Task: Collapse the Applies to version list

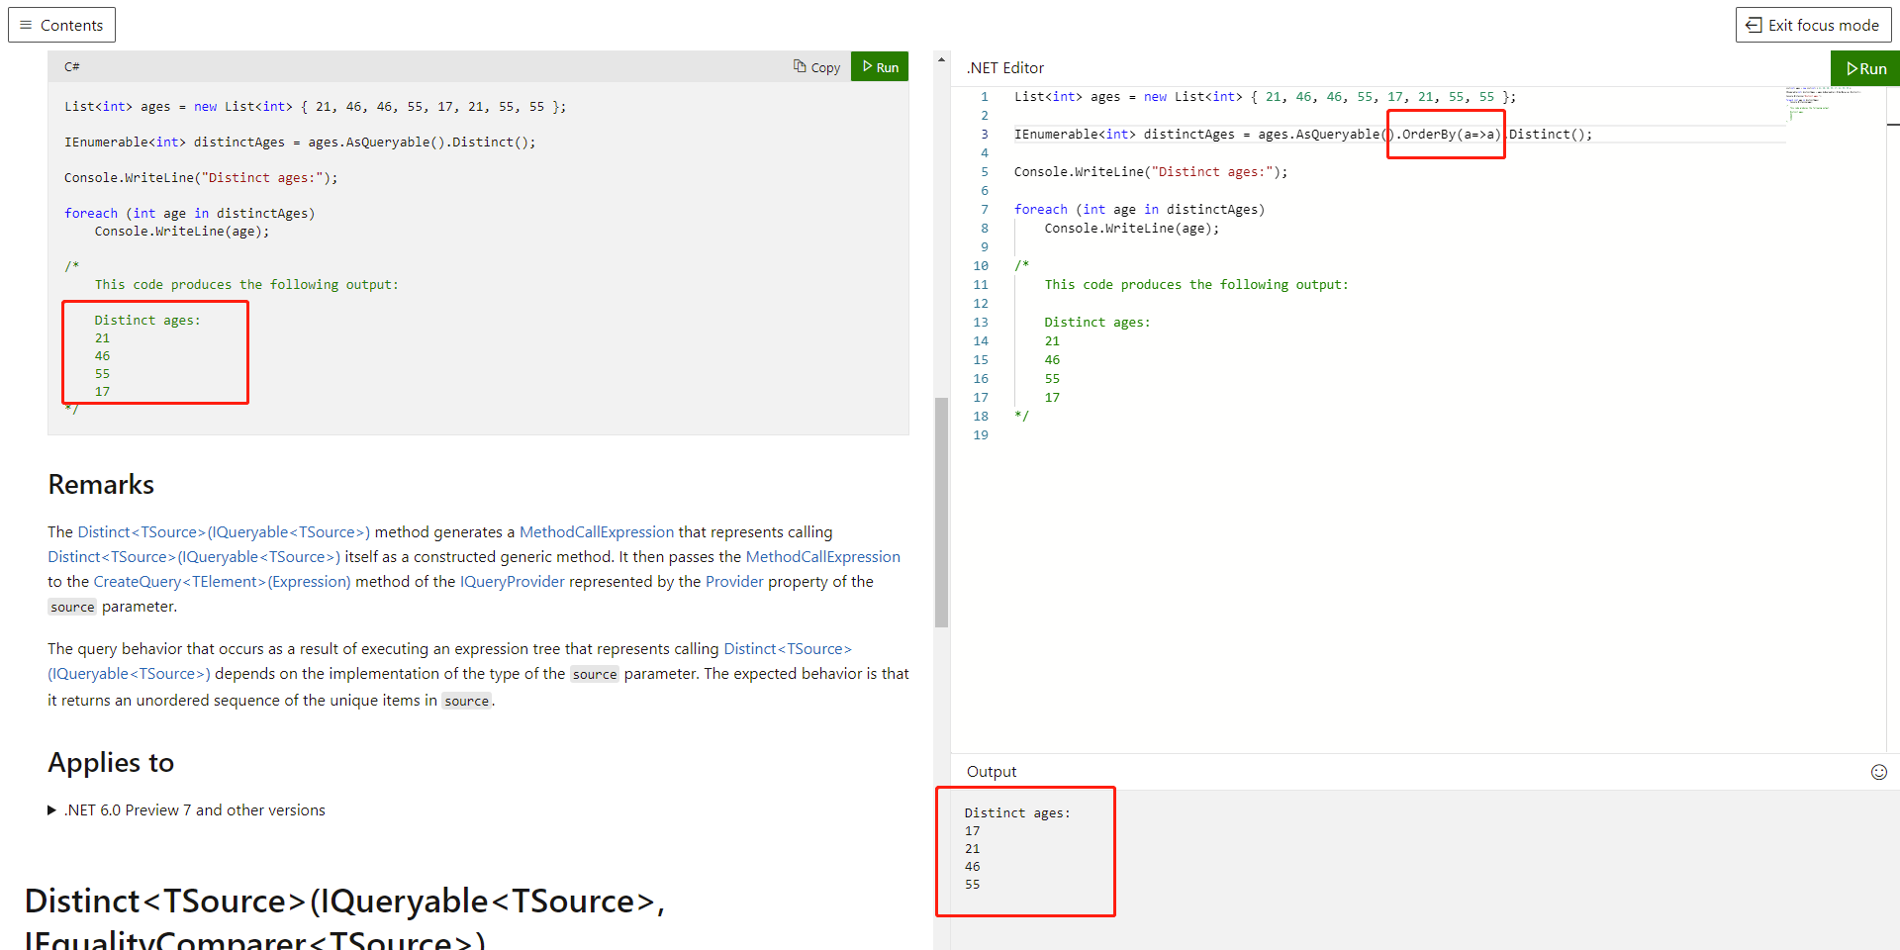Action: (51, 809)
